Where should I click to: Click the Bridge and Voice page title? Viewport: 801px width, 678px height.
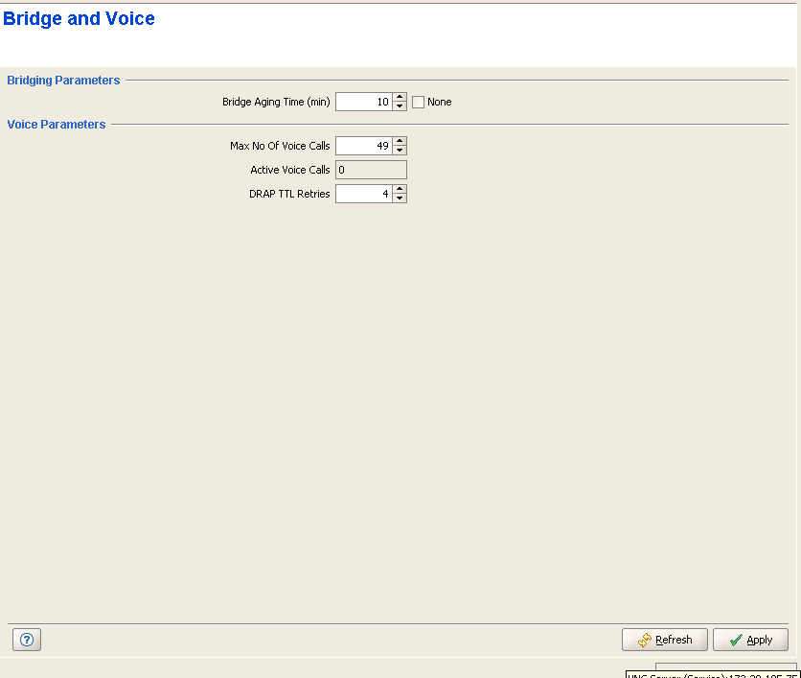(x=79, y=19)
